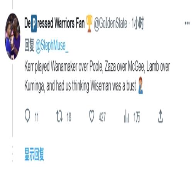Click the facepalm emoji in tweet
The width and height of the screenshot is (193, 170).
pos(141,85)
